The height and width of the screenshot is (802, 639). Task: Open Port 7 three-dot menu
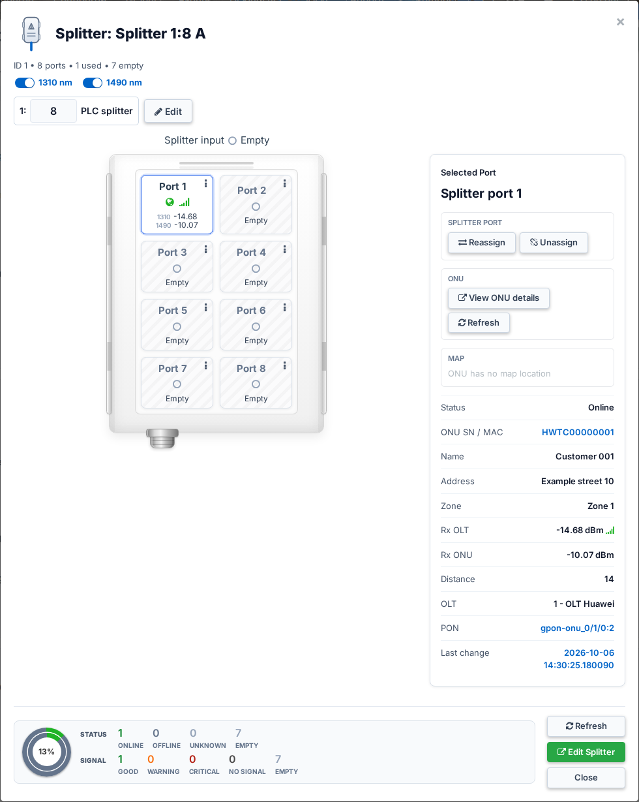click(x=205, y=365)
